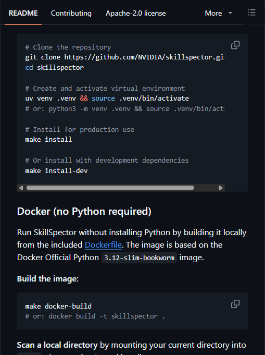
Task: Click the 'uv venv .venv' command line
Action: 107,98
